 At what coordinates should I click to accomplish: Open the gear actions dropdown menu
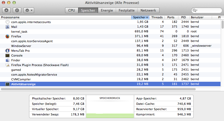coord(29,10)
